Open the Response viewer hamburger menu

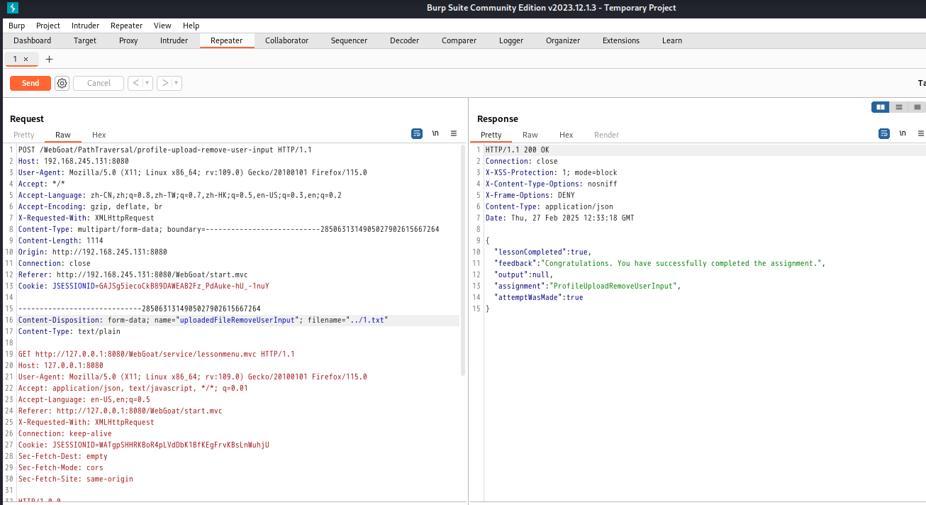(x=921, y=133)
